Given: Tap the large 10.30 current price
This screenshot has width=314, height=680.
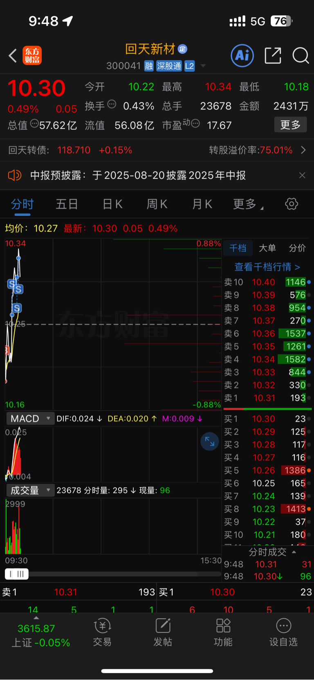Looking at the screenshot, I should coord(37,88).
